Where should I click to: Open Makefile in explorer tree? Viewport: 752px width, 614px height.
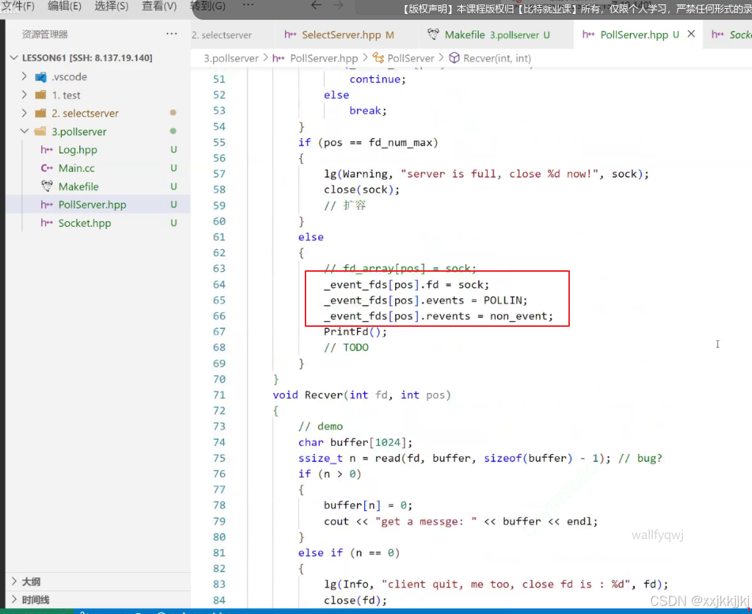tap(78, 186)
